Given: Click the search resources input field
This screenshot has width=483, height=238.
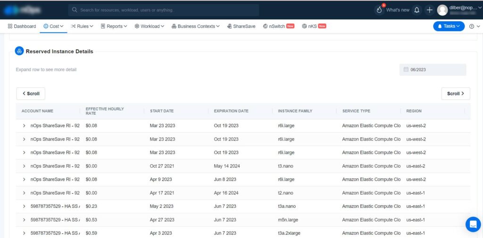Looking at the screenshot, I should (x=164, y=10).
